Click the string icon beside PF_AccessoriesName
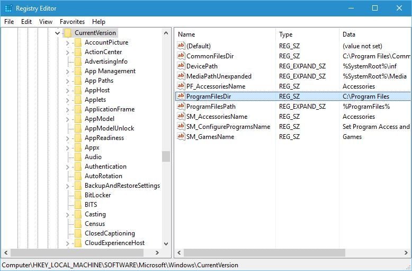The height and width of the screenshot is (271, 412). 181,86
